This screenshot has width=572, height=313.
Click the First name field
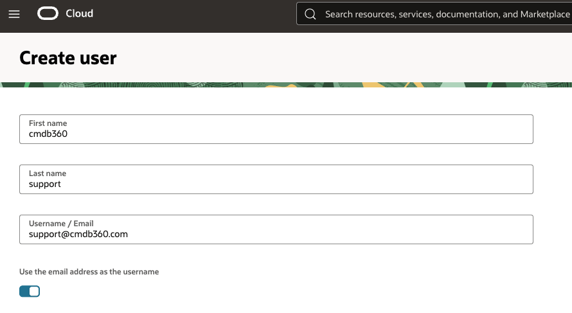point(276,129)
